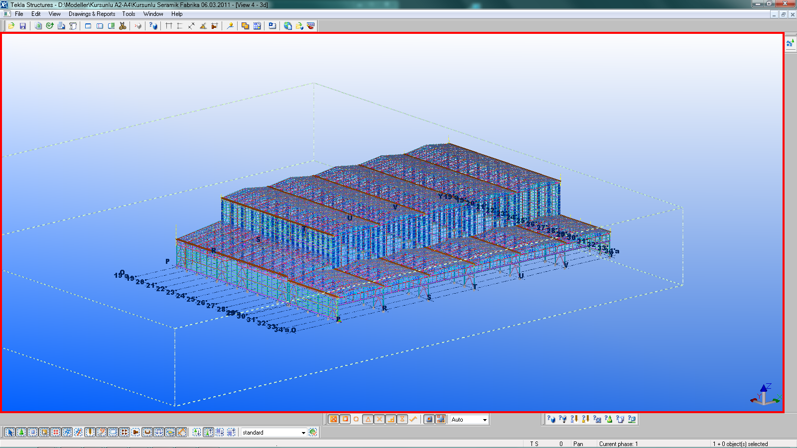Save the model with floppy disk icon
Screen dimensions: 797x448
click(x=22, y=26)
